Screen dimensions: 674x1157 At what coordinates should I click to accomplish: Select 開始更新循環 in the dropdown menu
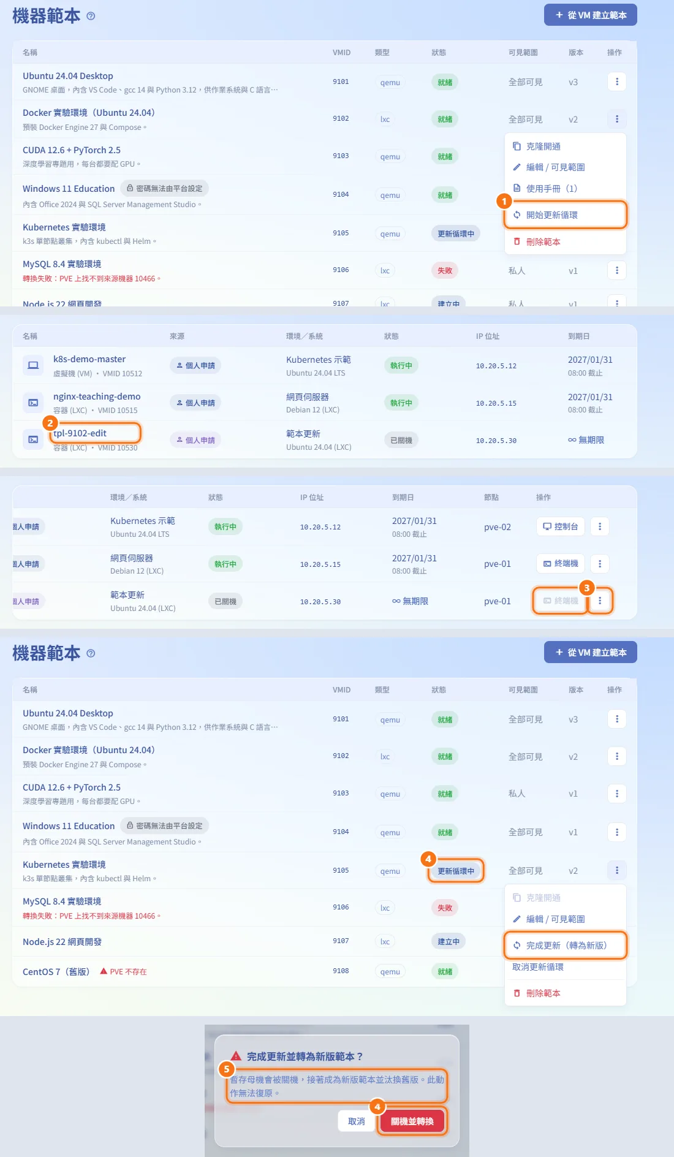point(566,215)
